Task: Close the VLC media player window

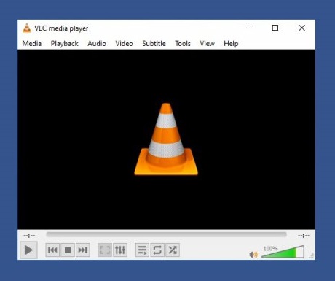Action: coord(301,28)
